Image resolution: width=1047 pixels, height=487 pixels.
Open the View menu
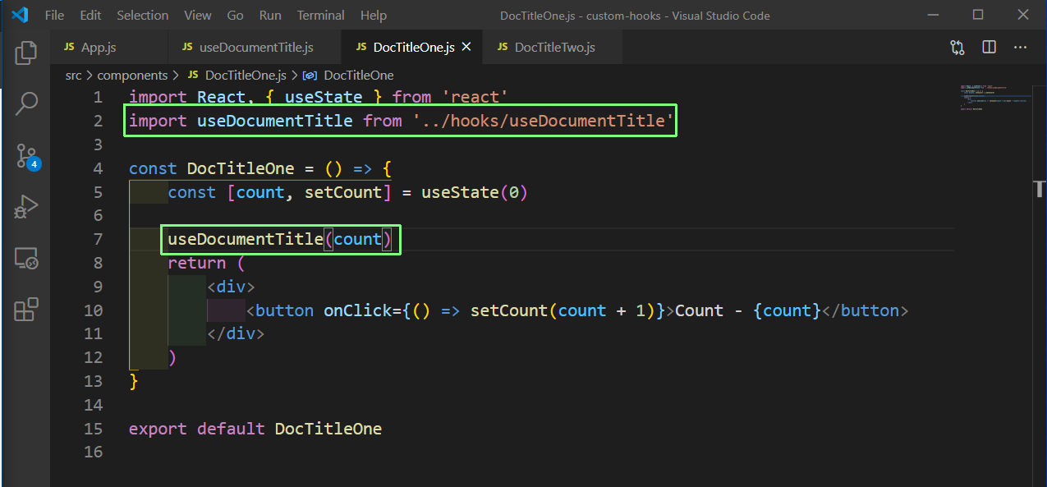(198, 16)
